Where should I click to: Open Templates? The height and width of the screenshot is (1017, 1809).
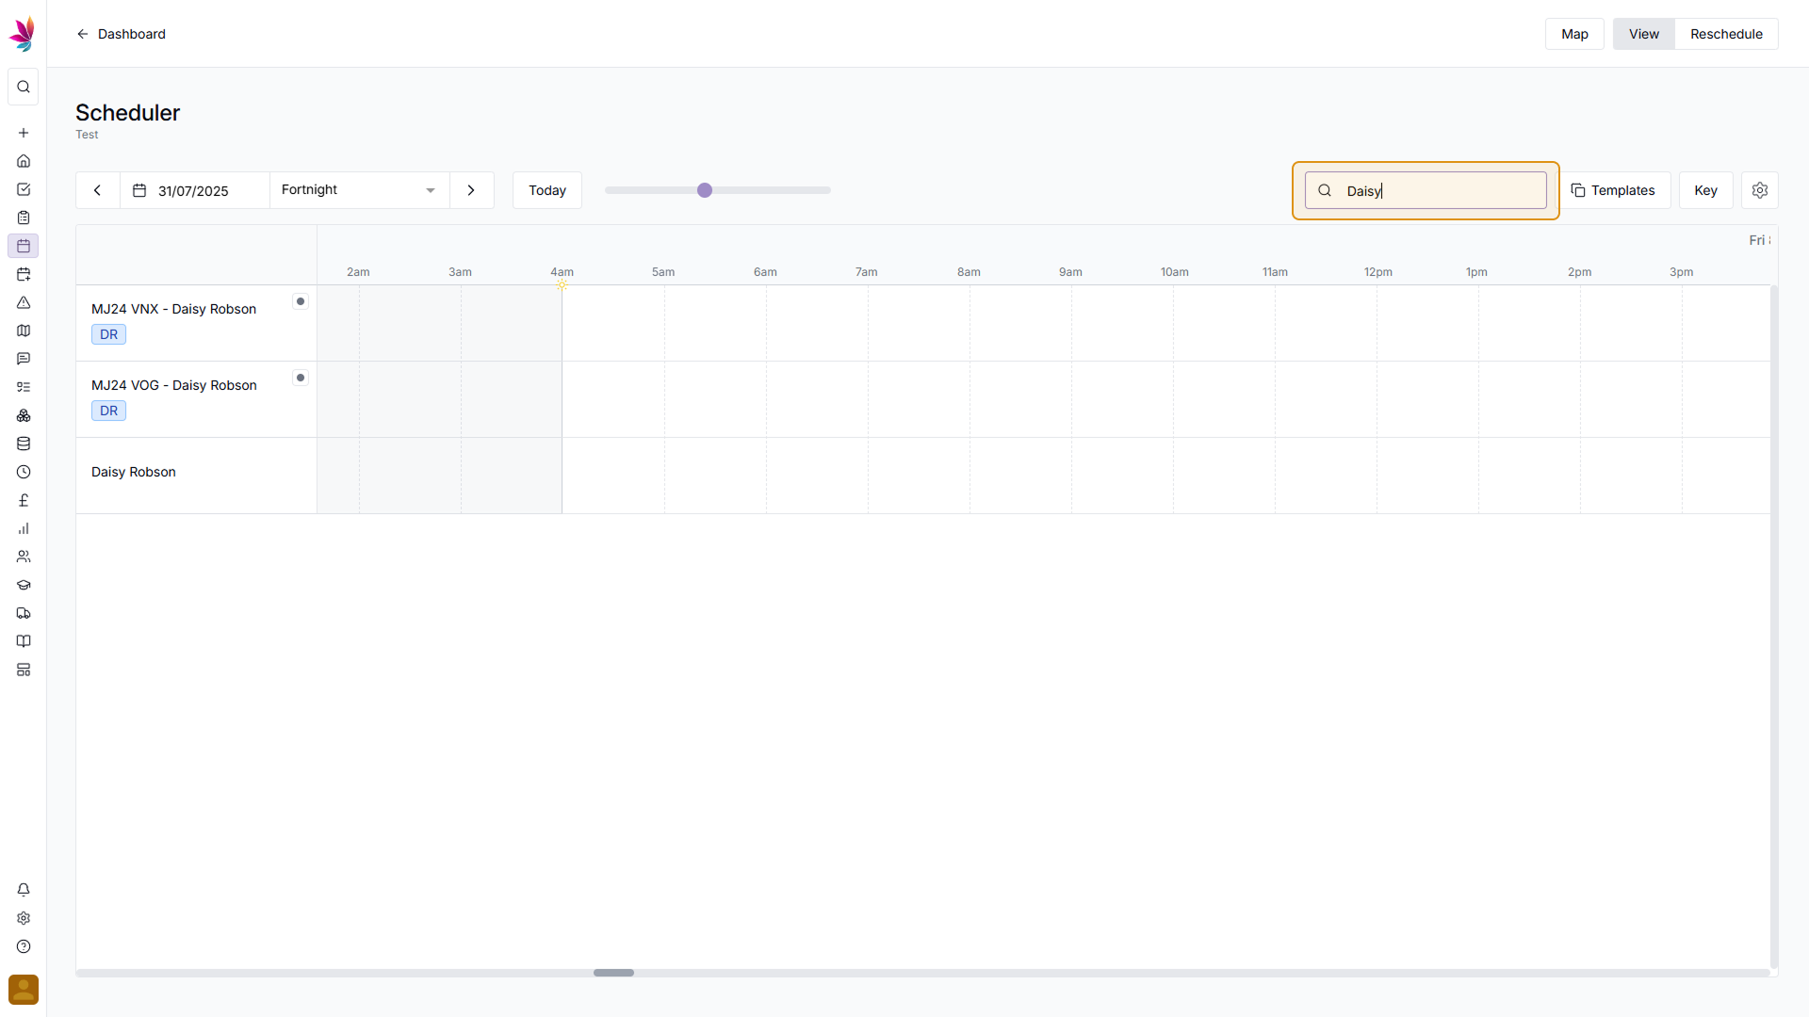(1614, 190)
